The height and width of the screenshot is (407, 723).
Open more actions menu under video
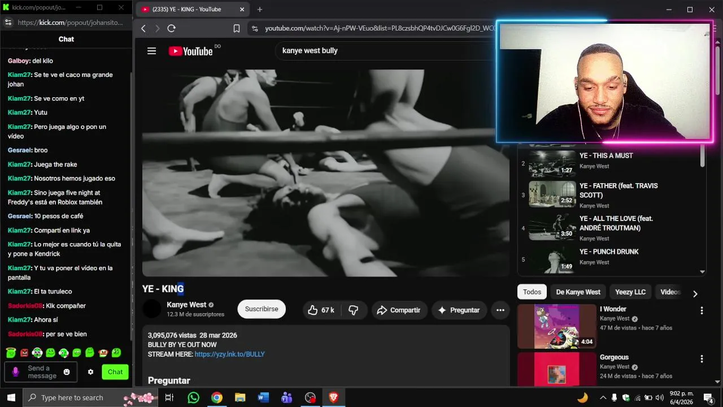500,310
